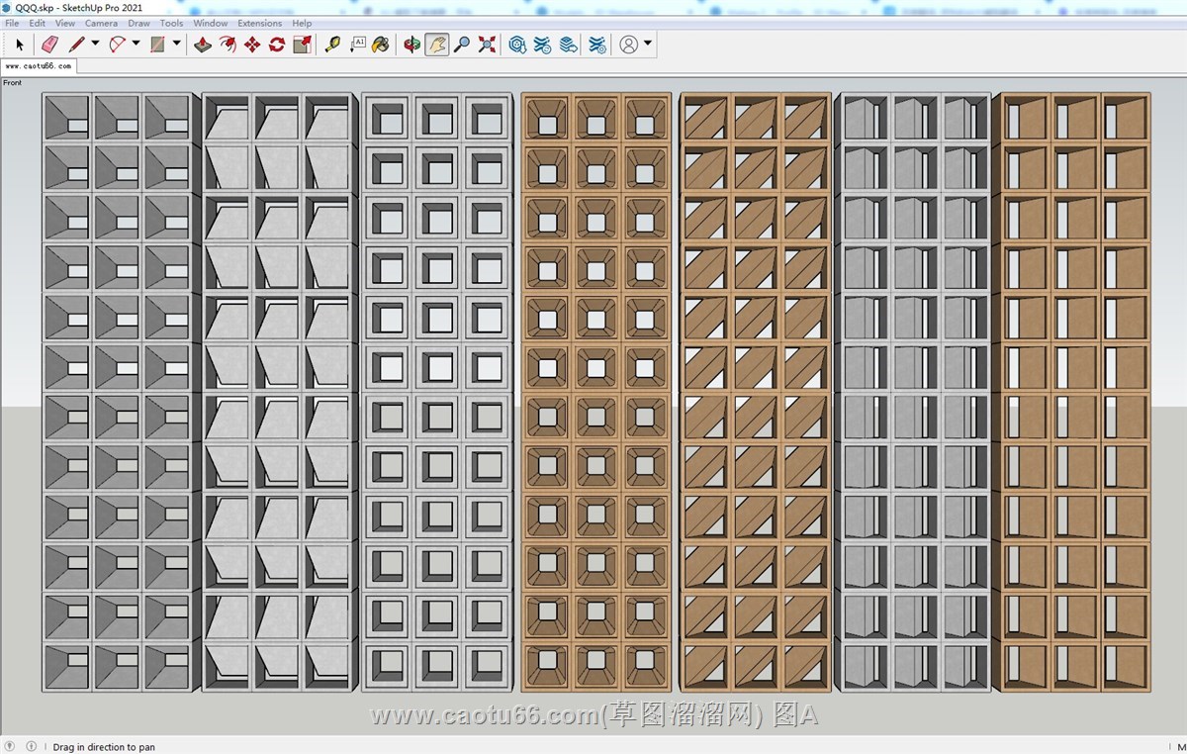This screenshot has height=754, width=1187.
Task: Select the Orbit tool
Action: [x=412, y=45]
